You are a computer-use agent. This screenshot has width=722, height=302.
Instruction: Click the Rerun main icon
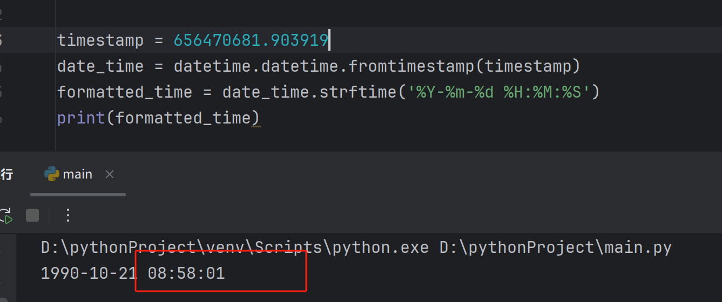[x=5, y=215]
